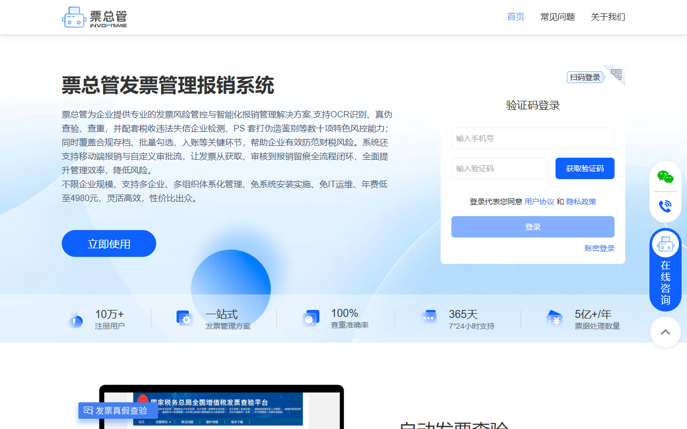
Task: Open the 关于我们 navigation item
Action: pyautogui.click(x=608, y=17)
